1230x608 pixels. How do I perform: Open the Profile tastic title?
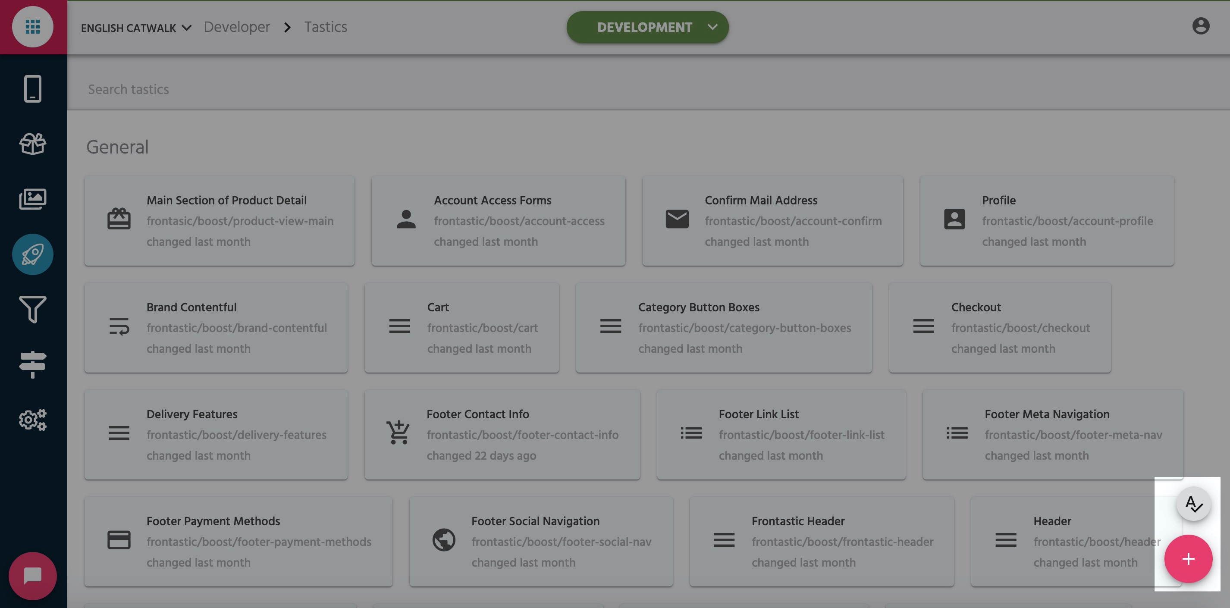pos(998,200)
